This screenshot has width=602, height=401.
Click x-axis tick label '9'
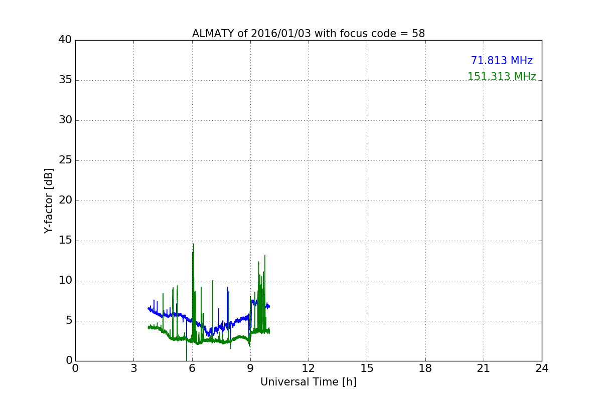tap(250, 368)
